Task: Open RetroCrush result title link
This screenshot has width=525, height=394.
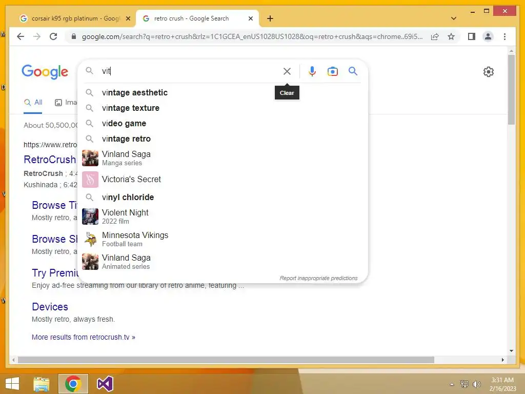Action: [50, 160]
